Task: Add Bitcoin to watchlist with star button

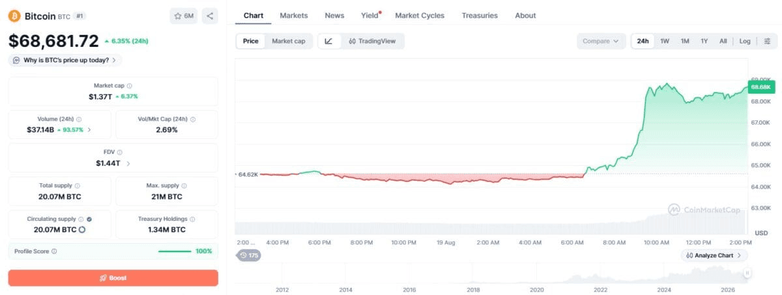Action: [x=184, y=16]
